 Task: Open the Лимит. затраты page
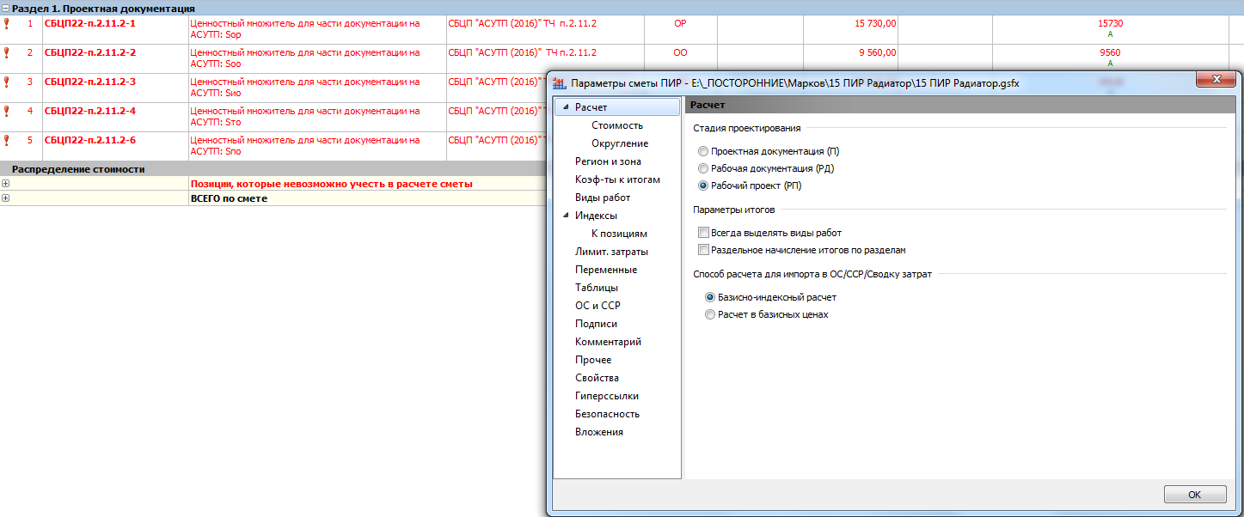pyautogui.click(x=611, y=252)
